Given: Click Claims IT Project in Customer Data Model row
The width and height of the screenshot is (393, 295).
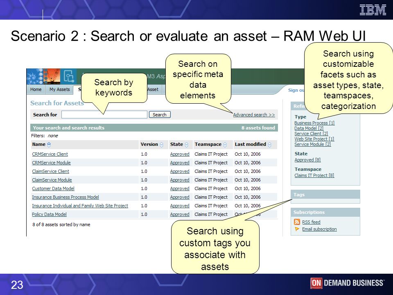Looking at the screenshot, I should click(211, 188).
